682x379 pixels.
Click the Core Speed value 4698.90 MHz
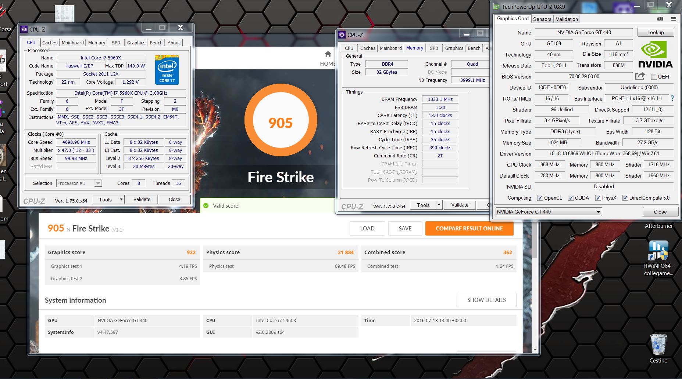[76, 142]
